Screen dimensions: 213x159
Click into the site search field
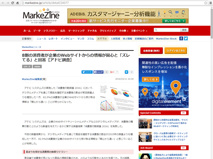pyautogui.click(x=167, y=30)
